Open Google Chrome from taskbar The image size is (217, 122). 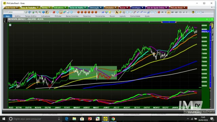tap(113, 119)
